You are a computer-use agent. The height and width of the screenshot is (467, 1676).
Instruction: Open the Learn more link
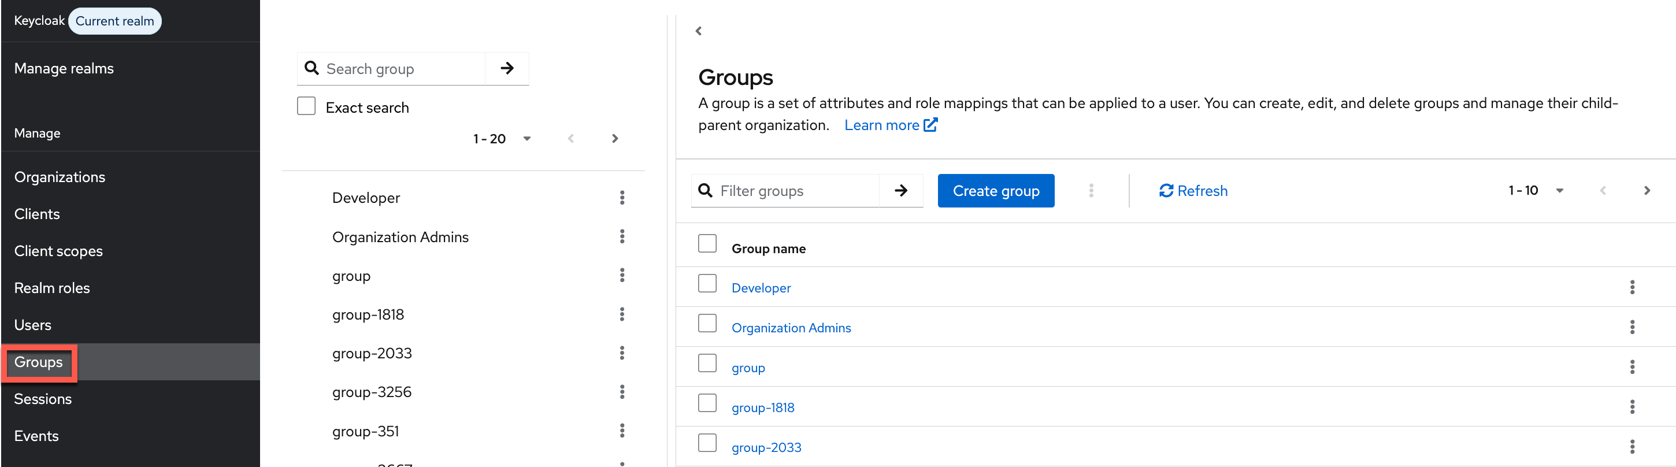(889, 125)
